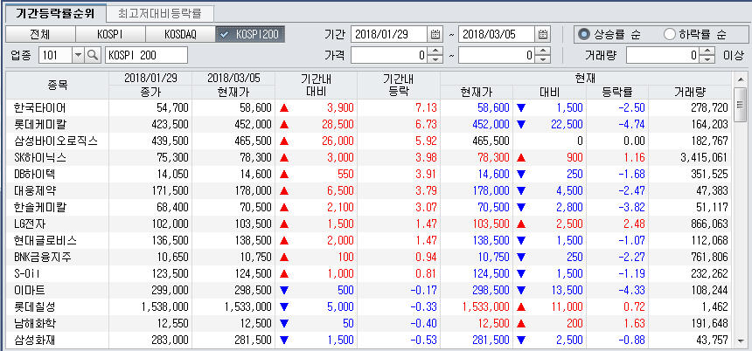This screenshot has width=752, height=351.
Task: Select the 상승률 순 radio button
Action: (x=583, y=34)
